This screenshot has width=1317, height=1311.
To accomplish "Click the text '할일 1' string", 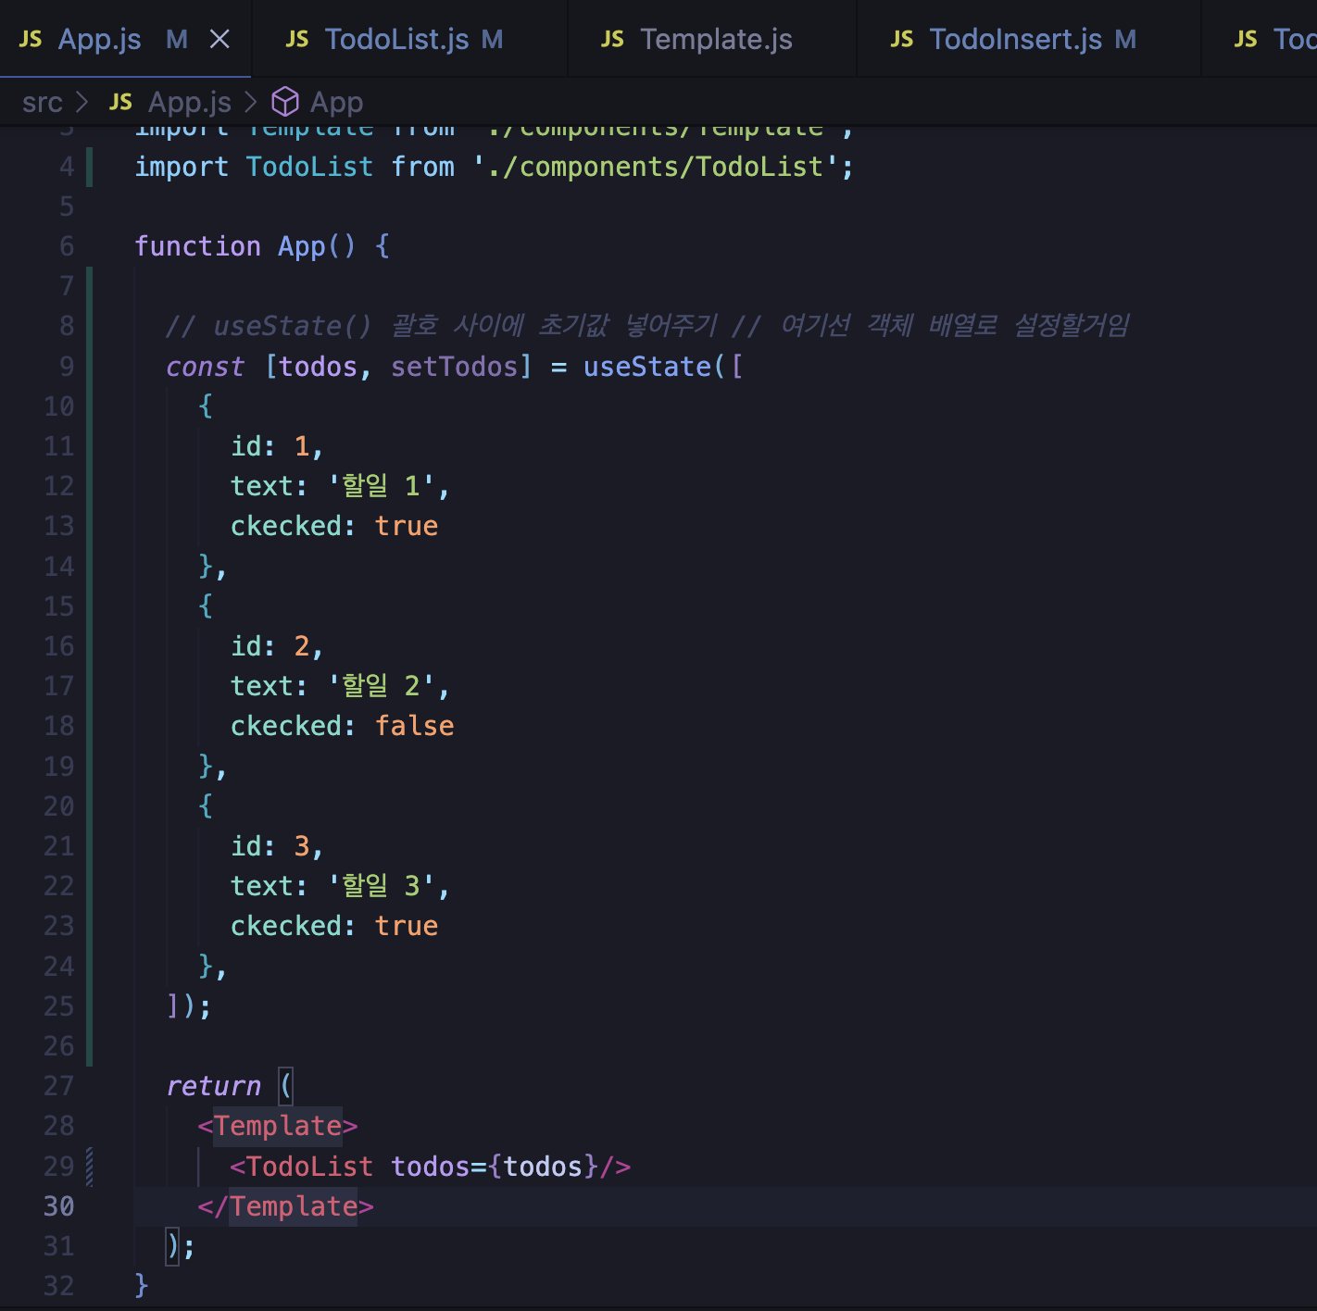I will [x=381, y=486].
